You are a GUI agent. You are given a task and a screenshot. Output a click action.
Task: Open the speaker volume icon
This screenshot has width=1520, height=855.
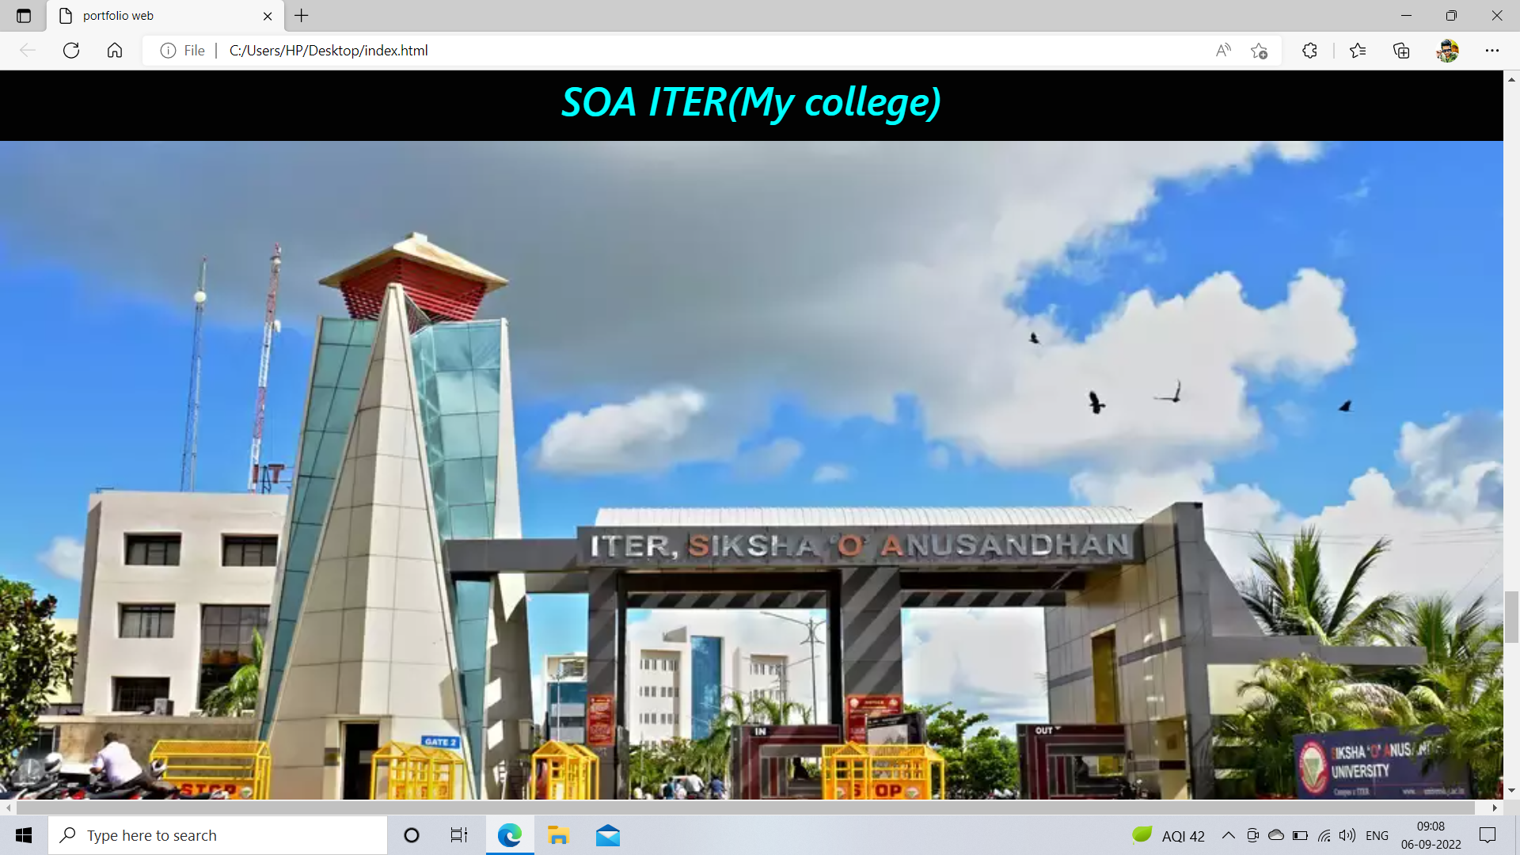coord(1347,835)
